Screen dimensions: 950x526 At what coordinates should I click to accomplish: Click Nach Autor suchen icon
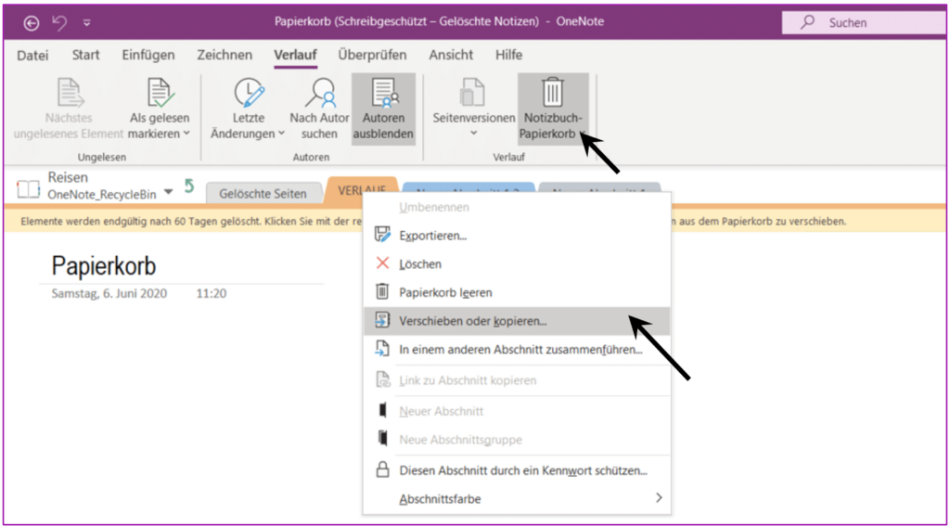point(320,94)
